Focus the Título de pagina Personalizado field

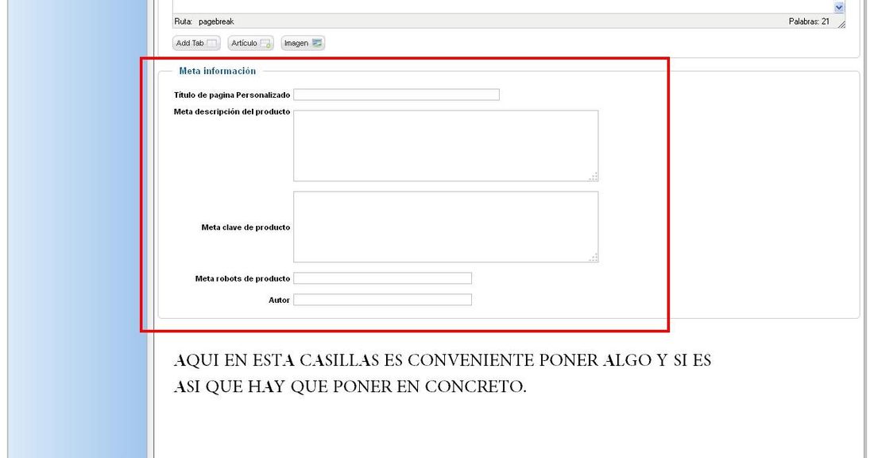(396, 95)
